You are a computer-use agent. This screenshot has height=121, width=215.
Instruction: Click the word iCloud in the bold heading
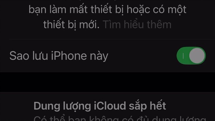110,106
